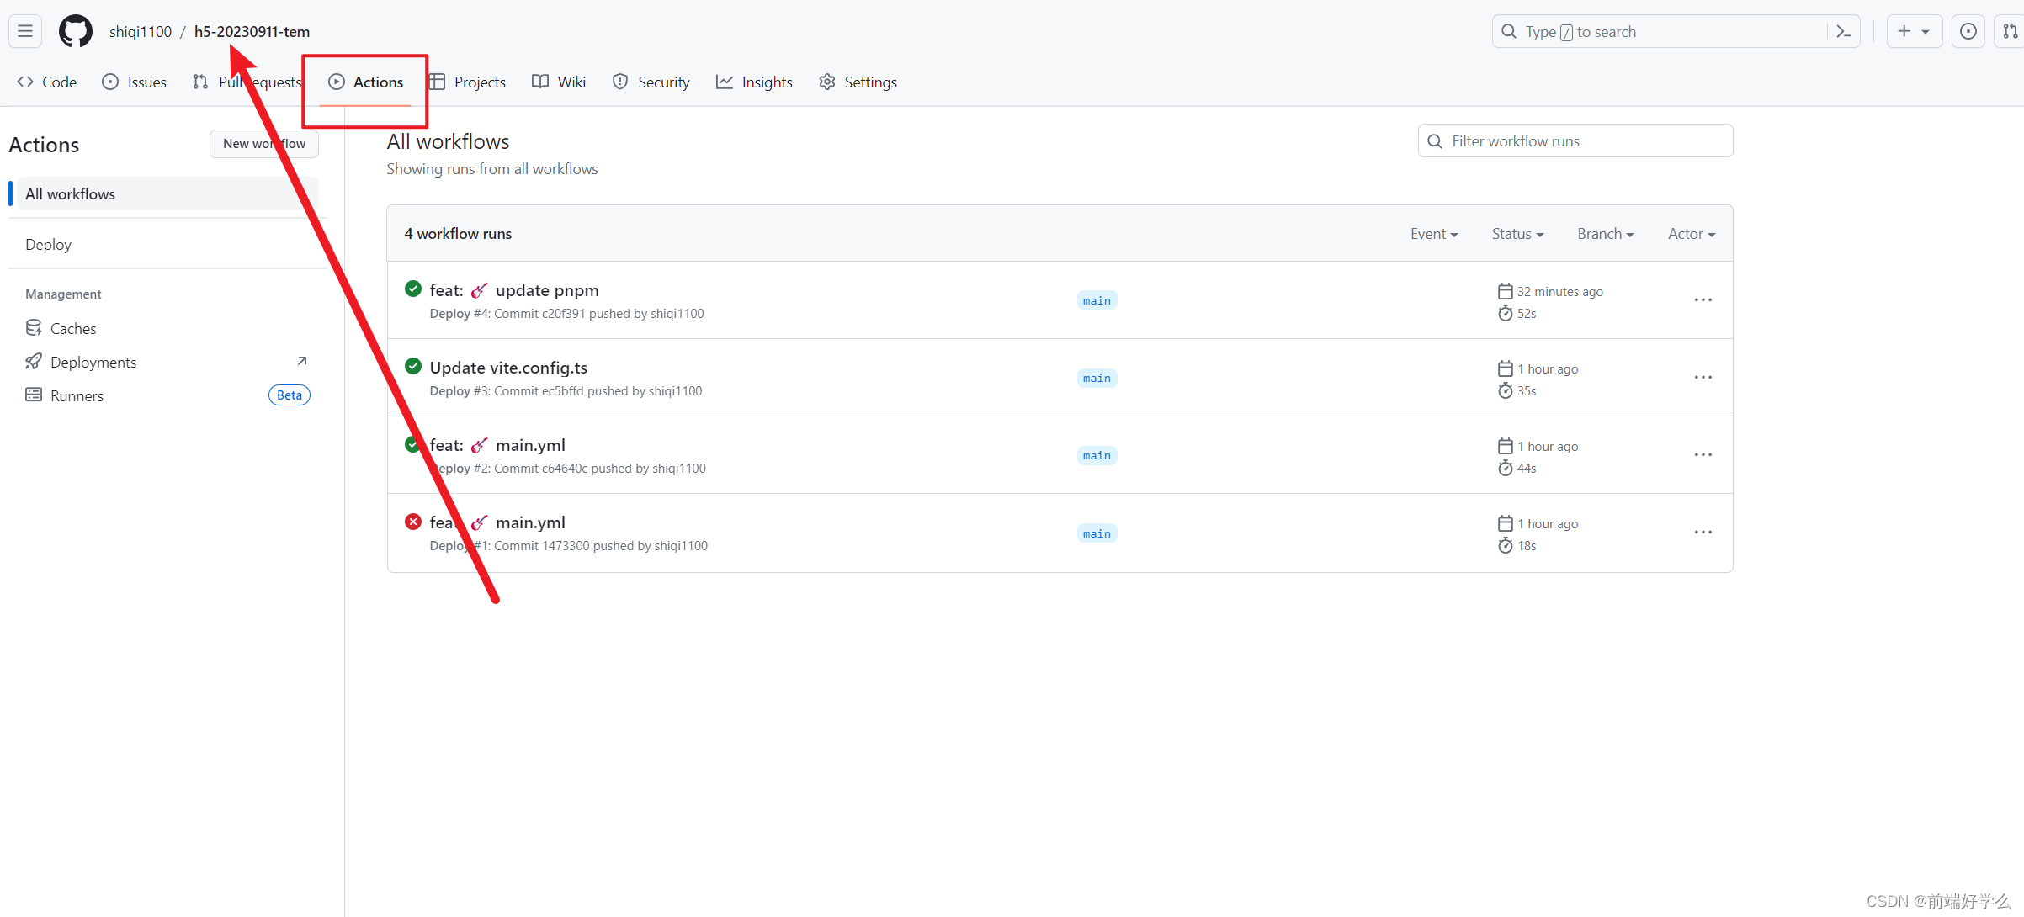Open options for Update vite.config.ts run
Screen dimensions: 2024x917
point(1703,378)
